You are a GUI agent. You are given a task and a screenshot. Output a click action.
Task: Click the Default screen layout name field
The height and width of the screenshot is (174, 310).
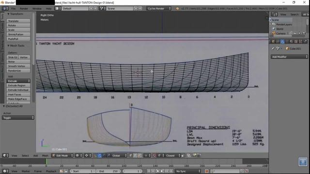75,9
